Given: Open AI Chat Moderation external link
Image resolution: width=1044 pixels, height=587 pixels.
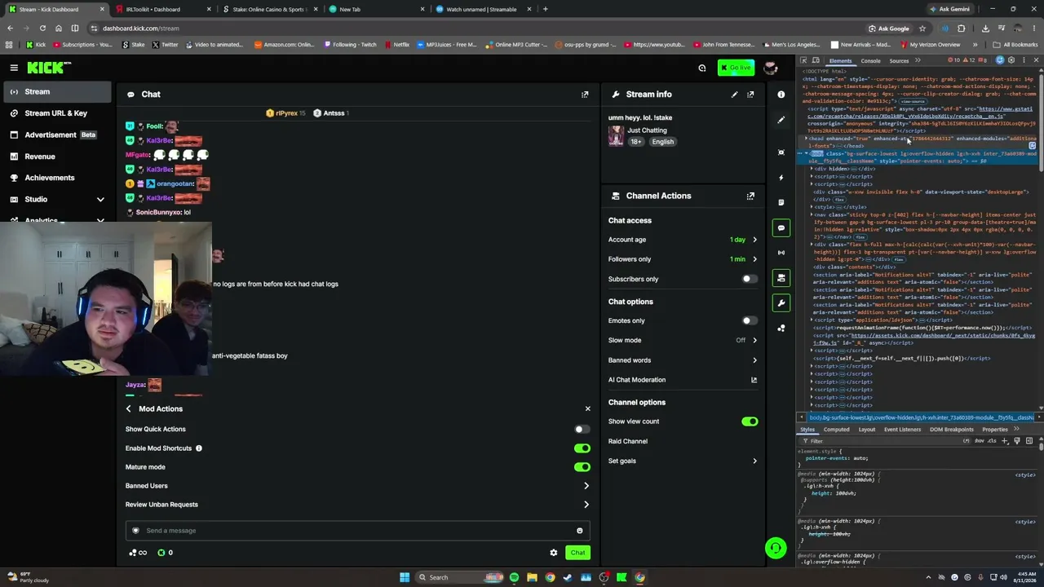Looking at the screenshot, I should 754,380.
